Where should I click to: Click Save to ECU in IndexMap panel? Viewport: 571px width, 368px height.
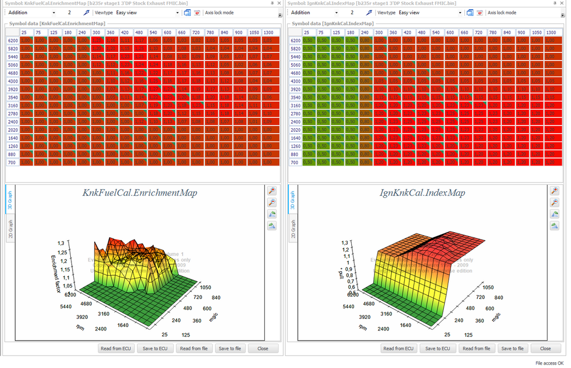click(438, 349)
